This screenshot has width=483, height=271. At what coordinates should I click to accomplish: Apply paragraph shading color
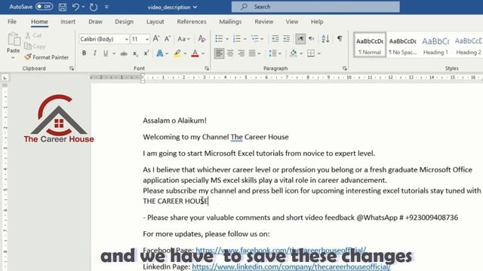[x=294, y=53]
